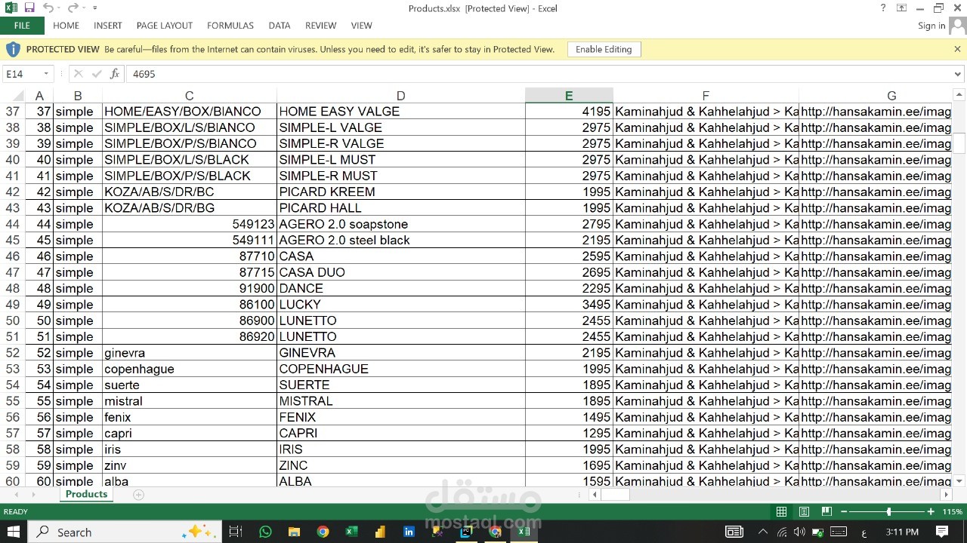Click the Cancel X icon in formula bar

click(78, 74)
